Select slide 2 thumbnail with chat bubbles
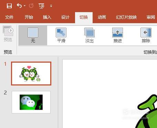Screen dimensions: 157x128 (x=31, y=102)
